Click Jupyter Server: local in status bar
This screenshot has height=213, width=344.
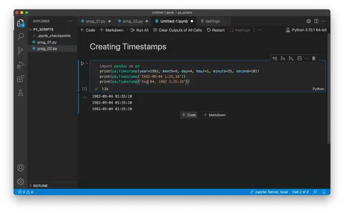tap(269, 192)
